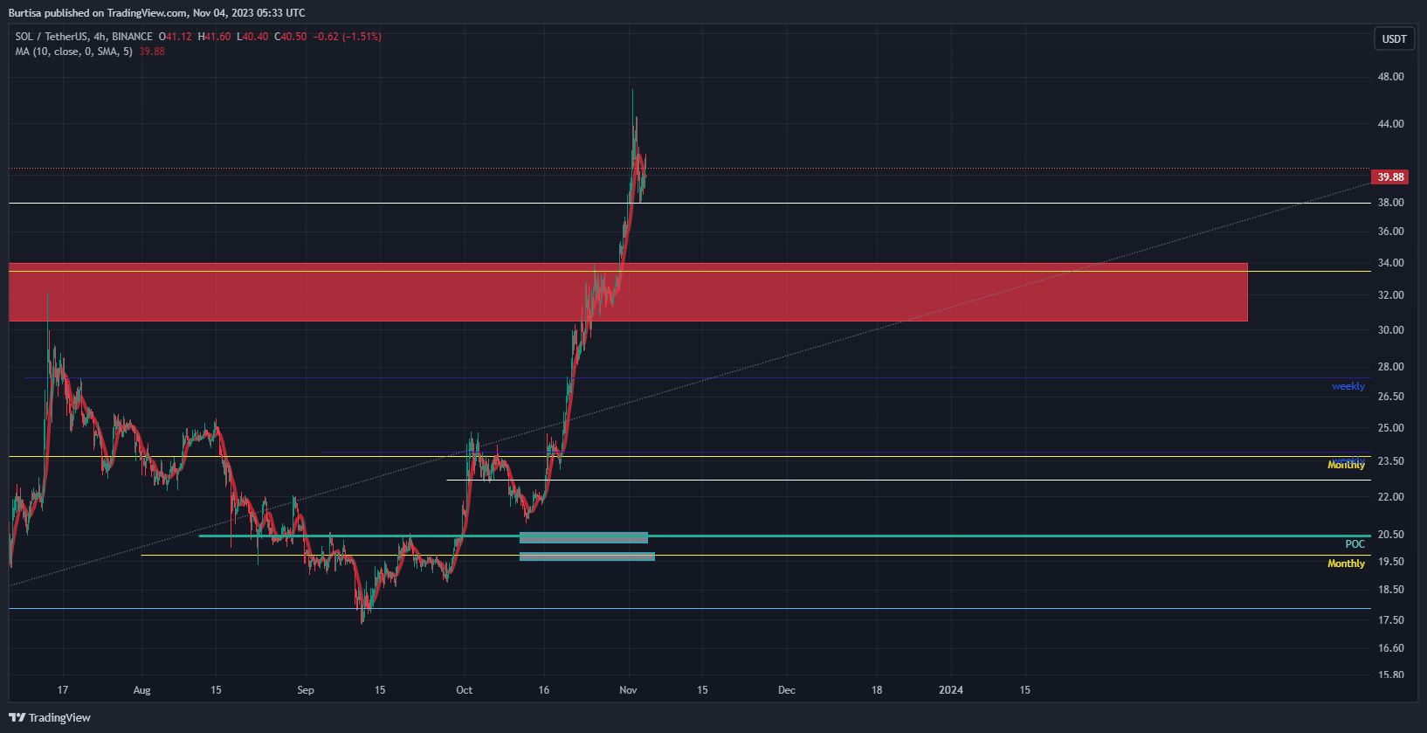The width and height of the screenshot is (1427, 733).
Task: Click the blue weekly level label
Action: click(x=1348, y=386)
